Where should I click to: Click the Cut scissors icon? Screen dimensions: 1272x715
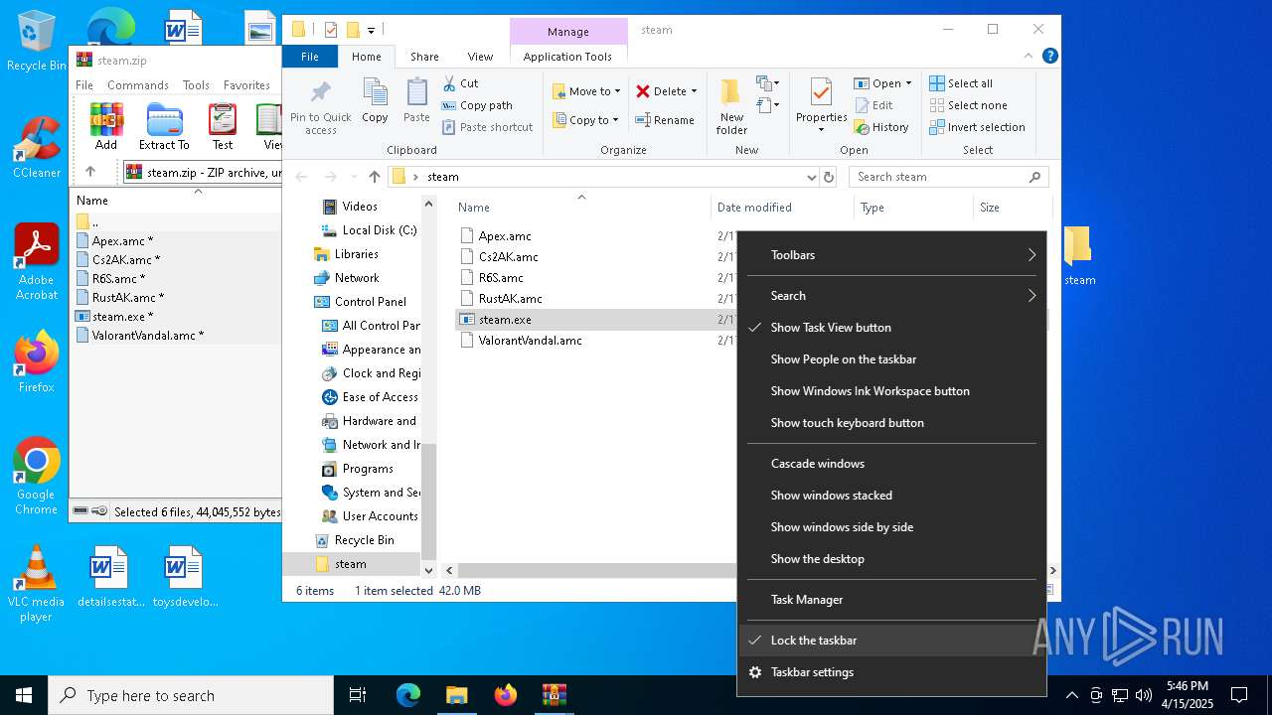pyautogui.click(x=449, y=83)
